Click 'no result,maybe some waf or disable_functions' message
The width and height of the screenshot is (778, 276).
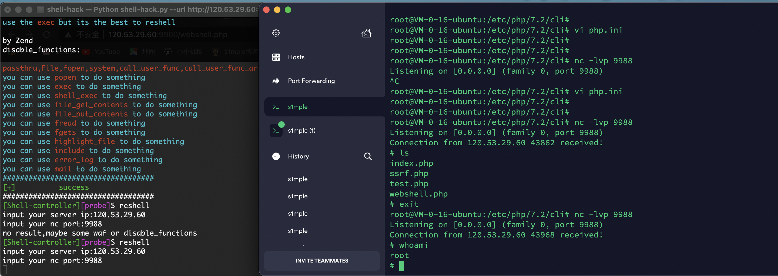click(100, 233)
